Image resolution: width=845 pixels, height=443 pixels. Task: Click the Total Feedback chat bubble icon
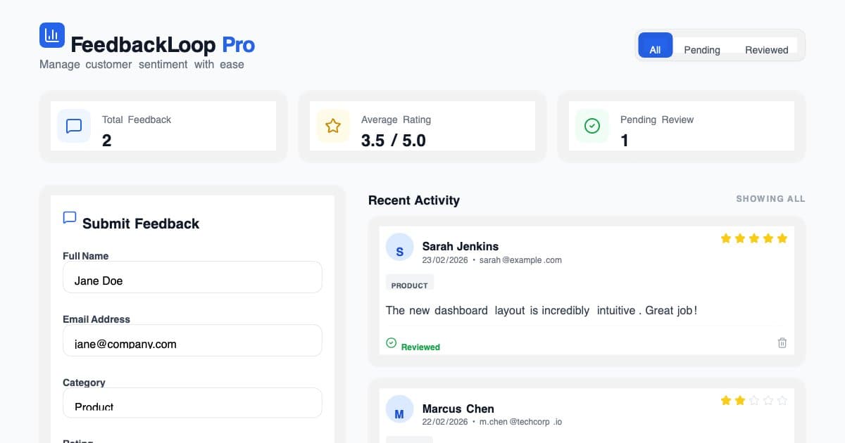[x=74, y=126]
